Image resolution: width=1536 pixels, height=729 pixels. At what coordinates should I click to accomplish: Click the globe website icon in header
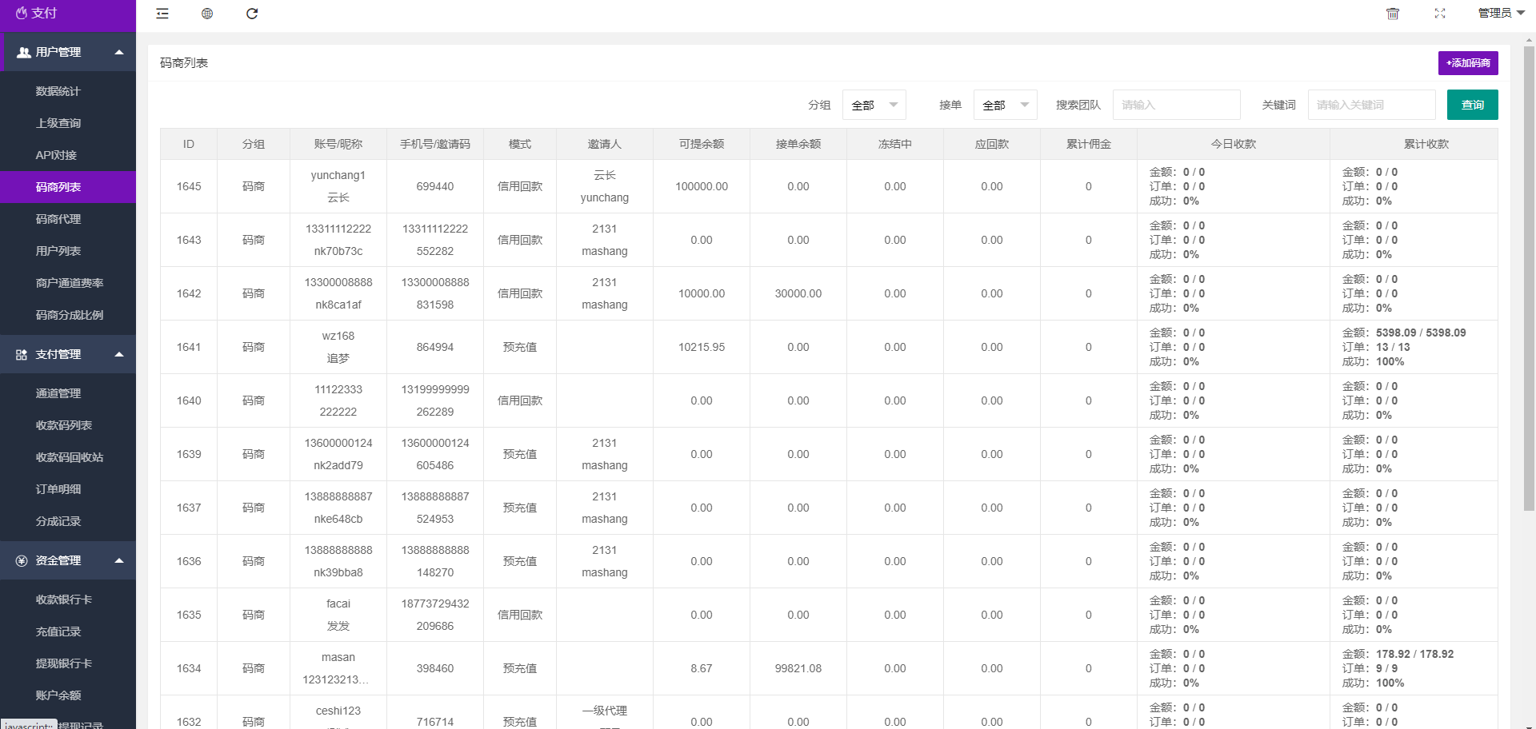coord(207,14)
